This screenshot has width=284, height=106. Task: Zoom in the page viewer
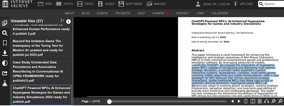coord(280,101)
